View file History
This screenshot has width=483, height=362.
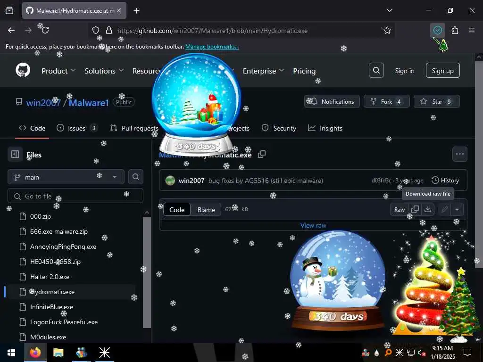pyautogui.click(x=445, y=181)
